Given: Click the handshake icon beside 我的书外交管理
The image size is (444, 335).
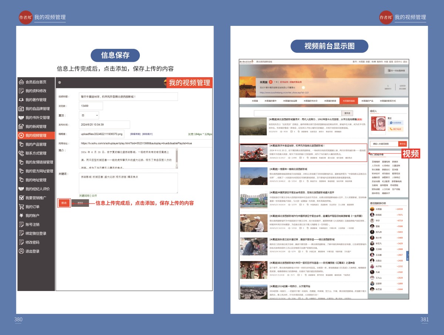Looking at the screenshot, I should (21, 118).
